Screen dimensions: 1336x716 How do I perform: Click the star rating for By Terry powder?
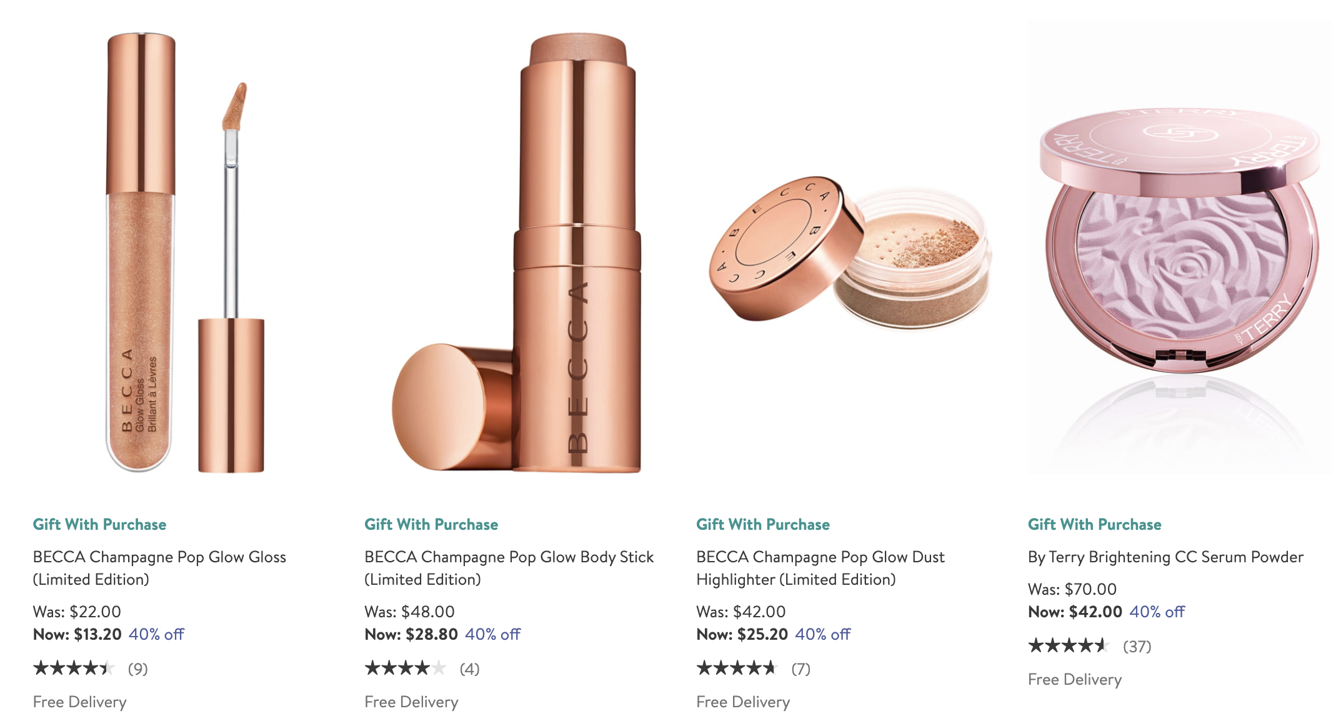[x=1069, y=646]
